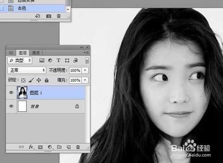Open the fill 填充 dropdown arrow

pyautogui.click(x=85, y=80)
